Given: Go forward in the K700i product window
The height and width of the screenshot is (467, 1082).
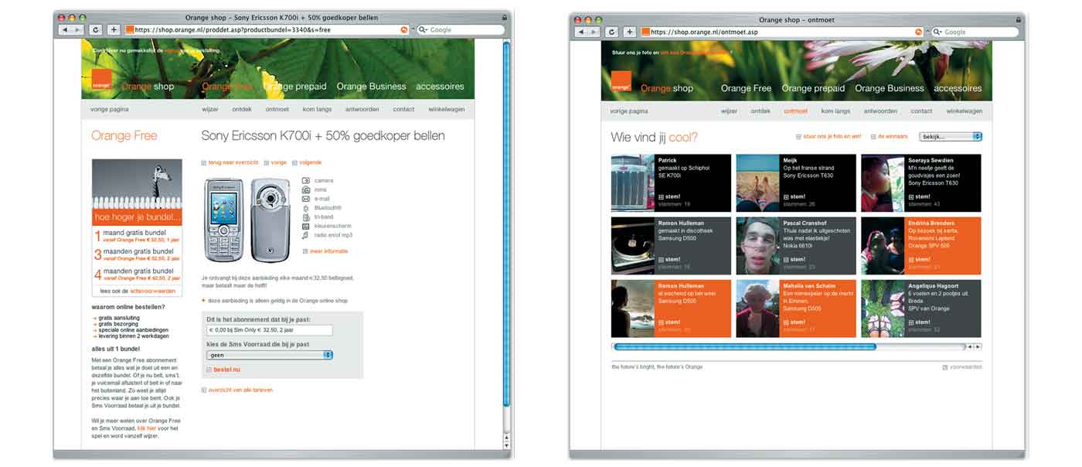Looking at the screenshot, I should click(77, 30).
